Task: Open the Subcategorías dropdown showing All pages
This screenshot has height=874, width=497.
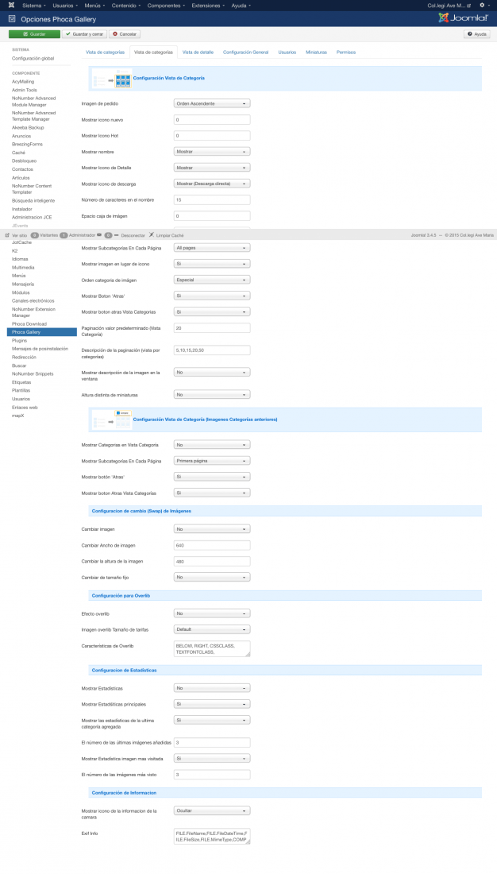Action: [212, 248]
